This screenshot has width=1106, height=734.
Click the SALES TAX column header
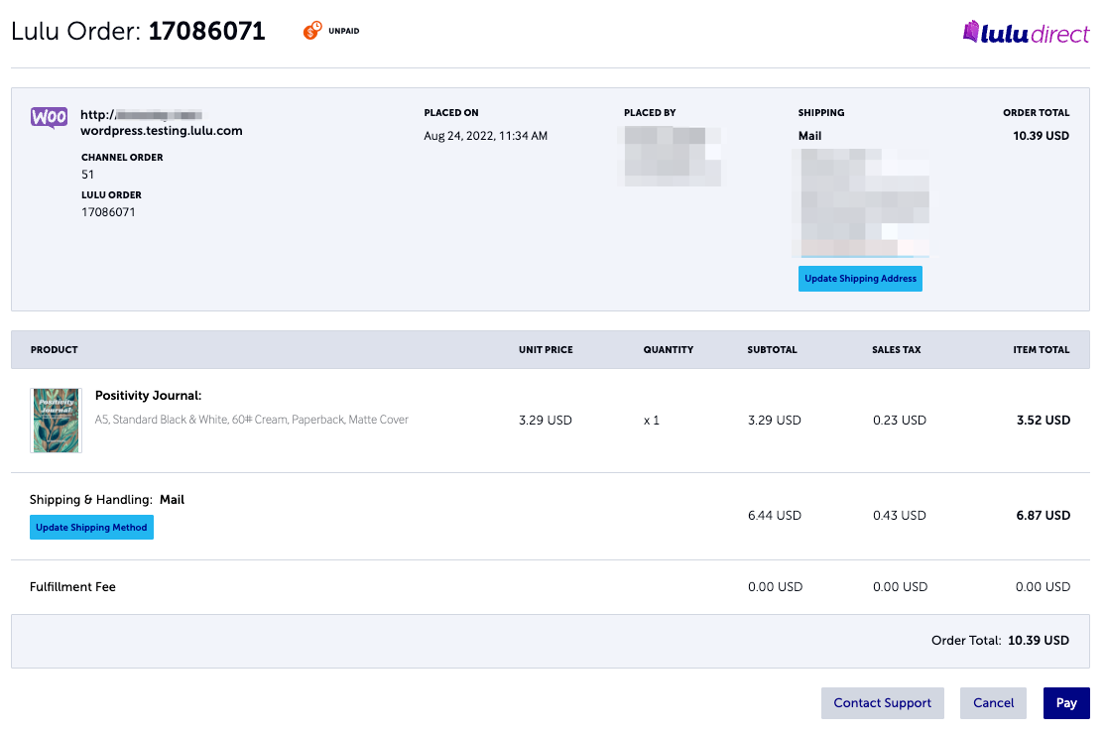tap(897, 350)
